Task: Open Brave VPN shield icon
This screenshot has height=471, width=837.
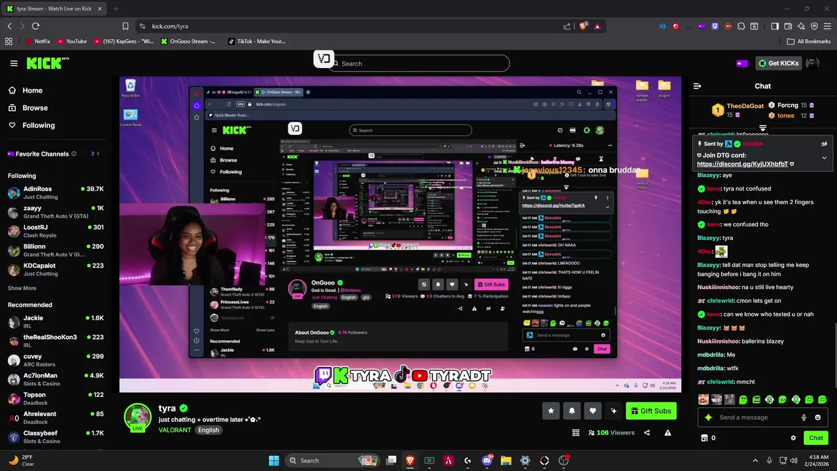Action: (814, 26)
